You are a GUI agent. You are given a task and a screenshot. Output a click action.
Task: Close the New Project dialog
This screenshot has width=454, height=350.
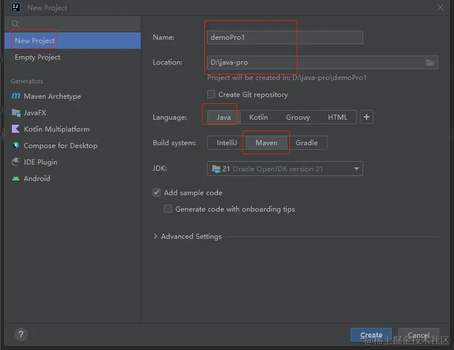[440, 7]
